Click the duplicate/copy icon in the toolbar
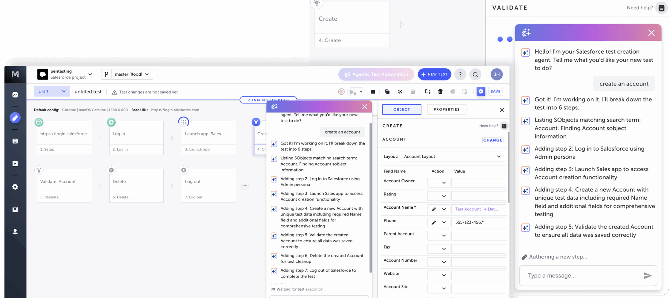The height and width of the screenshot is (298, 669). click(387, 91)
